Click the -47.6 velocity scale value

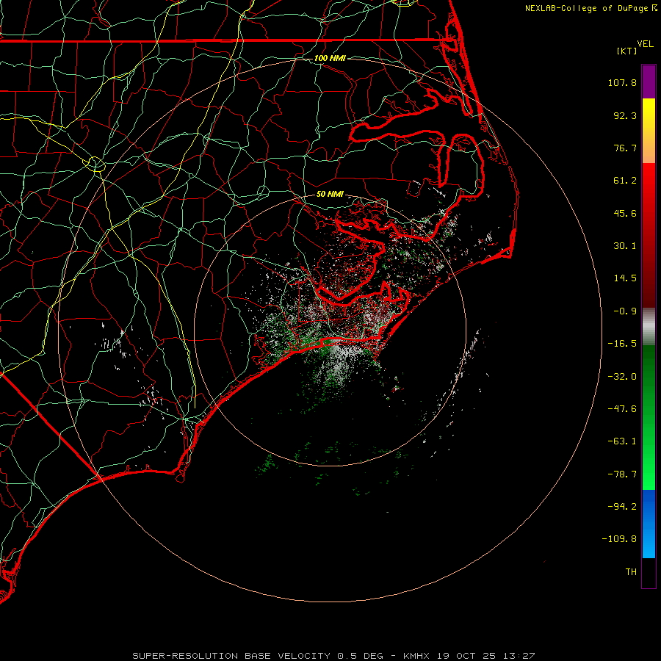pyautogui.click(x=622, y=409)
